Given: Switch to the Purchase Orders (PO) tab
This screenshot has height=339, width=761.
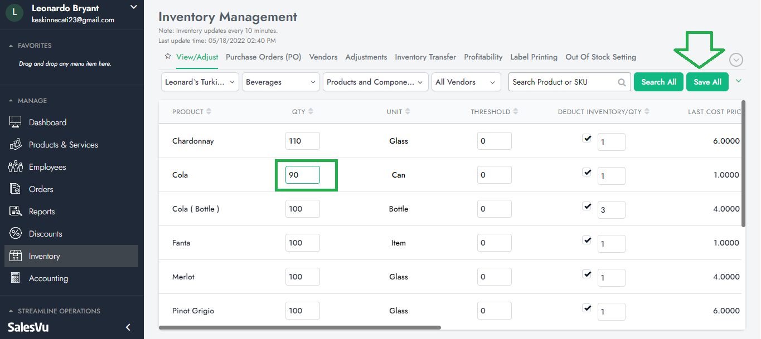Looking at the screenshot, I should point(263,57).
